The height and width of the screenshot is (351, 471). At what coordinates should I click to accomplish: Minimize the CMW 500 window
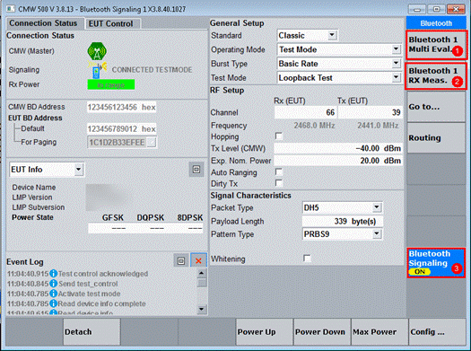(x=416, y=9)
